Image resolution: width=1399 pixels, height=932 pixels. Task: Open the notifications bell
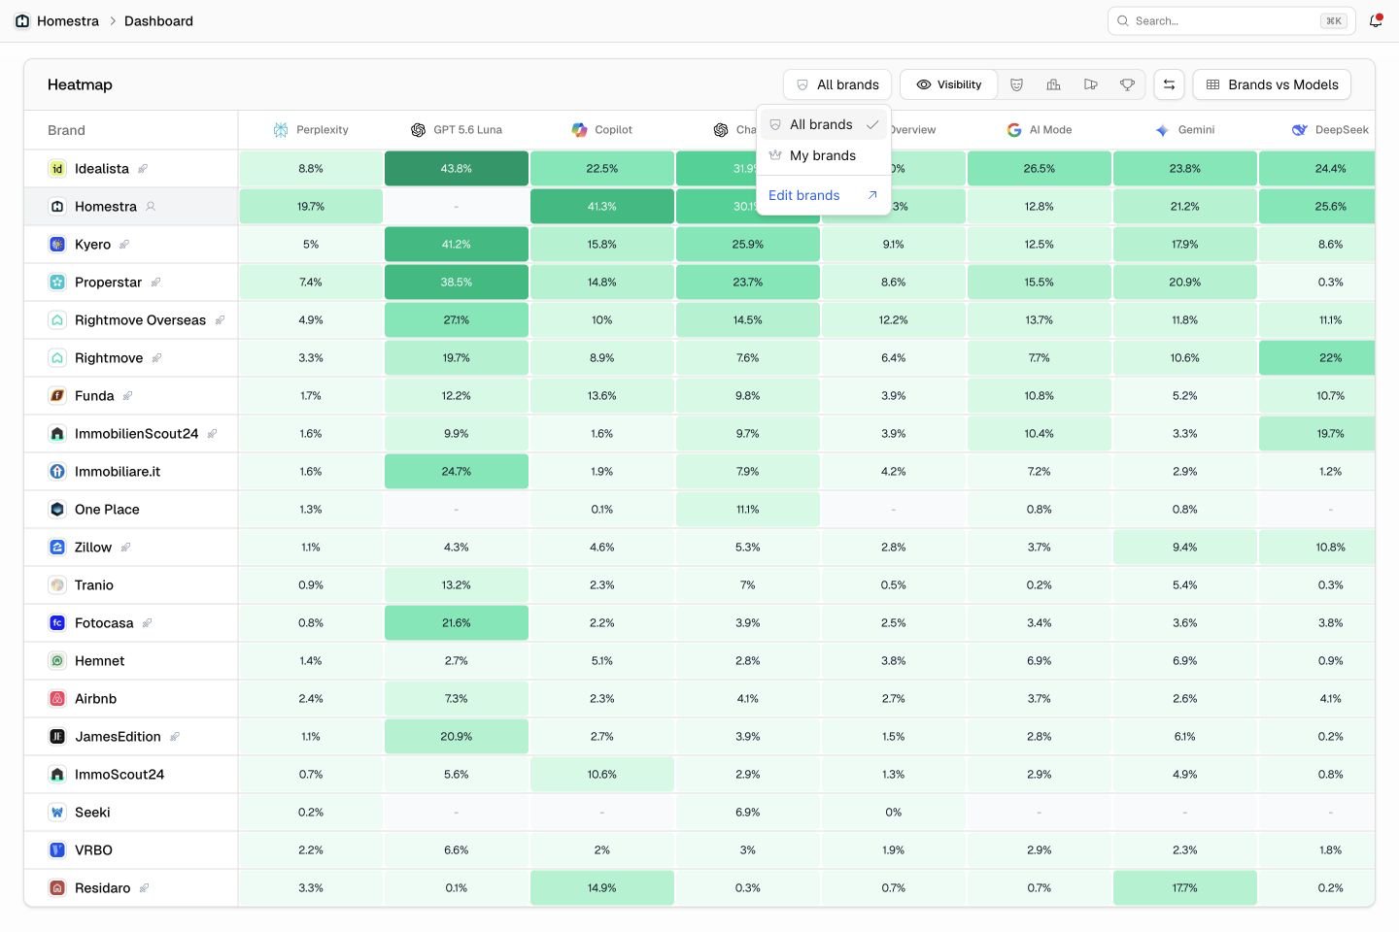(x=1376, y=20)
